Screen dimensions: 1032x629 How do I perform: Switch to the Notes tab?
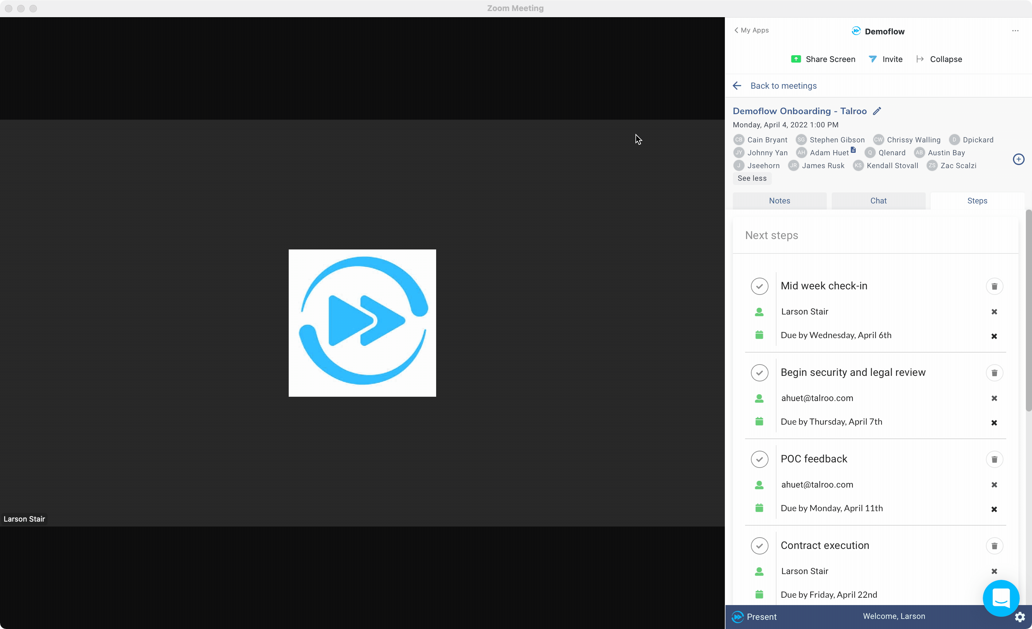780,200
